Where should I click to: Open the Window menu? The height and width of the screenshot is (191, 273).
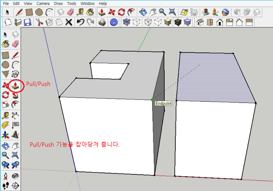click(x=88, y=4)
